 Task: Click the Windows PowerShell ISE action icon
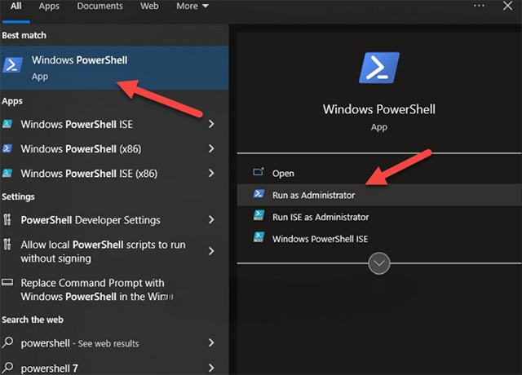pos(259,237)
